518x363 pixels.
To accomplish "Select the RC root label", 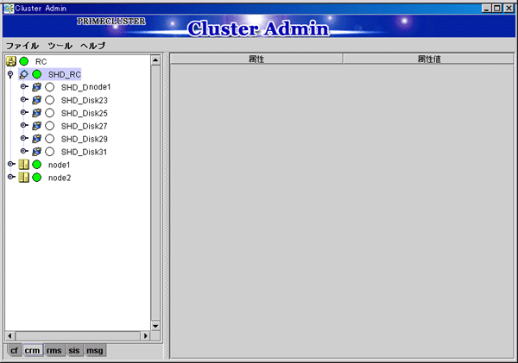I will [41, 61].
